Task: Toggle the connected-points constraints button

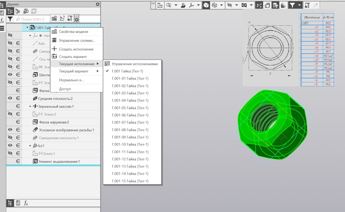Action: [259, 5]
